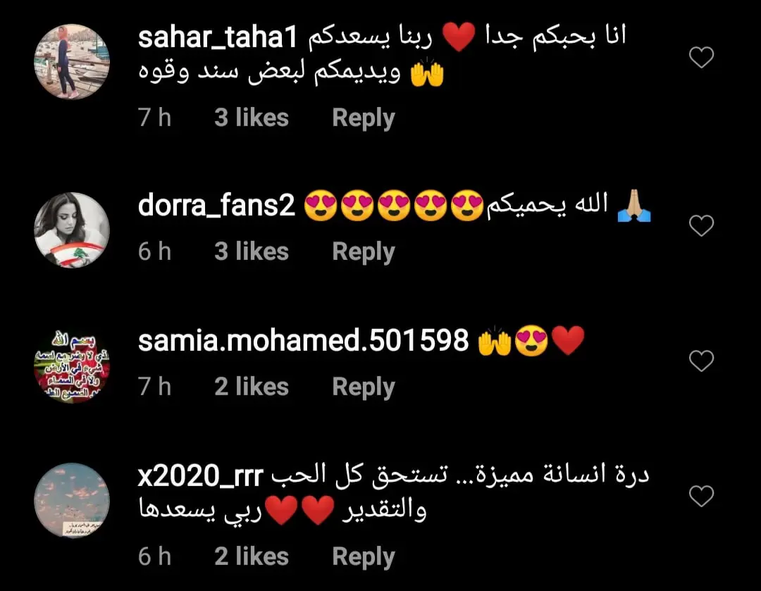Reply to dorra_fans2's comment

click(364, 252)
